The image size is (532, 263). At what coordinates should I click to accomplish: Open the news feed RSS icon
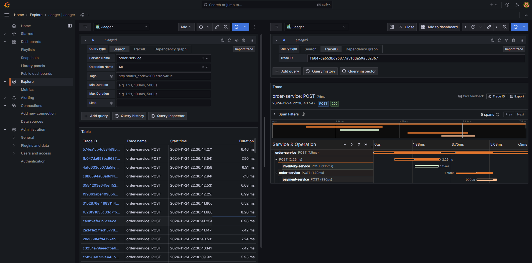517,5
